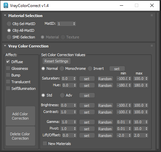Click set button next to Adv
Viewport: 161px width, 152px height.
click(x=87, y=95)
